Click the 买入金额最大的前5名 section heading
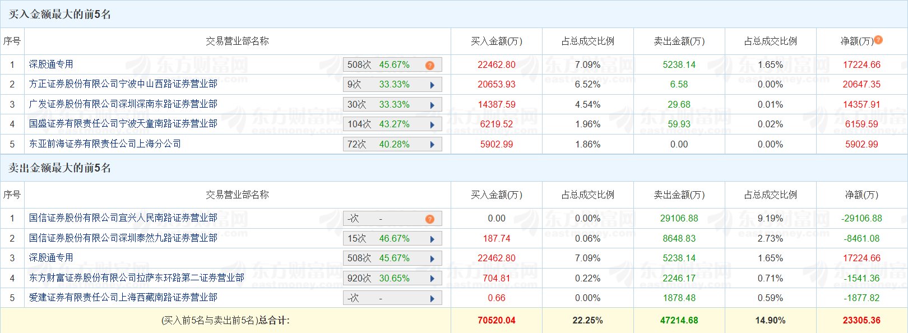 coord(59,15)
